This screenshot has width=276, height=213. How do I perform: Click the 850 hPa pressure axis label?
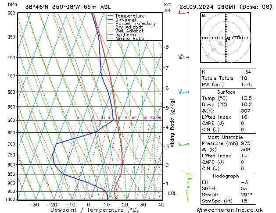tap(11, 174)
